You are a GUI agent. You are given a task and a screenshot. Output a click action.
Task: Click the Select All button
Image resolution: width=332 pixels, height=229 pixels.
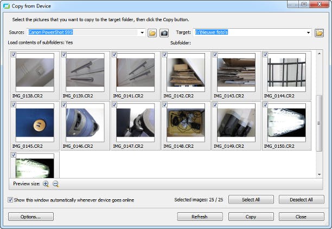(251, 199)
